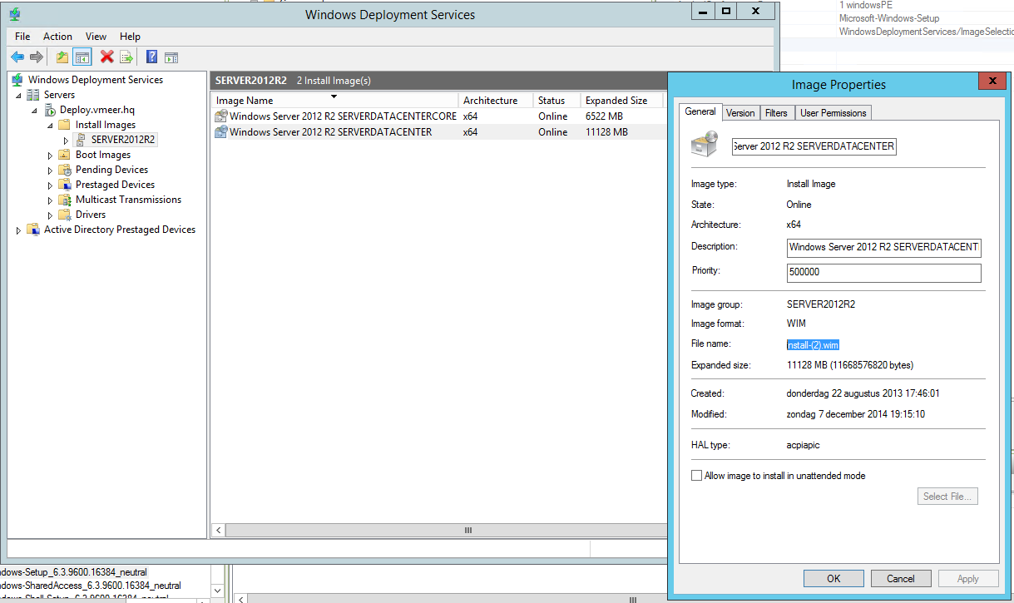Click the Pending Devices folder icon
Image resolution: width=1014 pixels, height=603 pixels.
(x=65, y=170)
